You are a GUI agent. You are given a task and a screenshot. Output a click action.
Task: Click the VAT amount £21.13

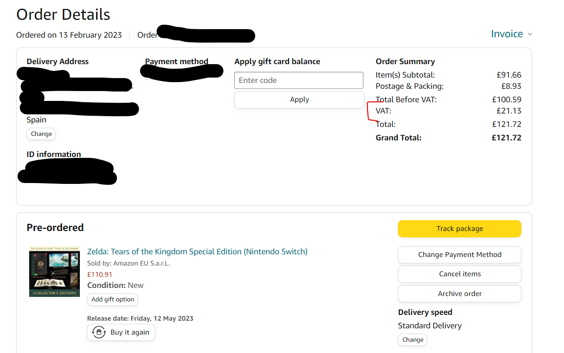pos(509,111)
